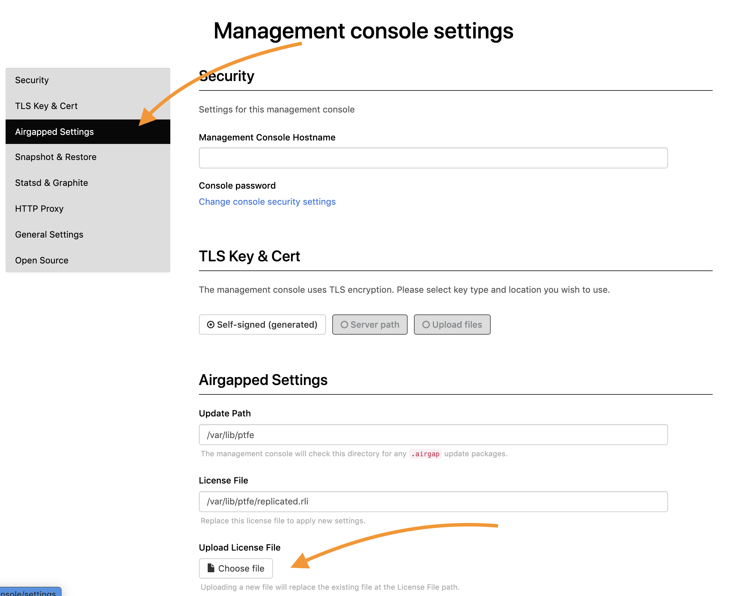The height and width of the screenshot is (596, 742).
Task: Click the .airgap code label
Action: coord(425,454)
